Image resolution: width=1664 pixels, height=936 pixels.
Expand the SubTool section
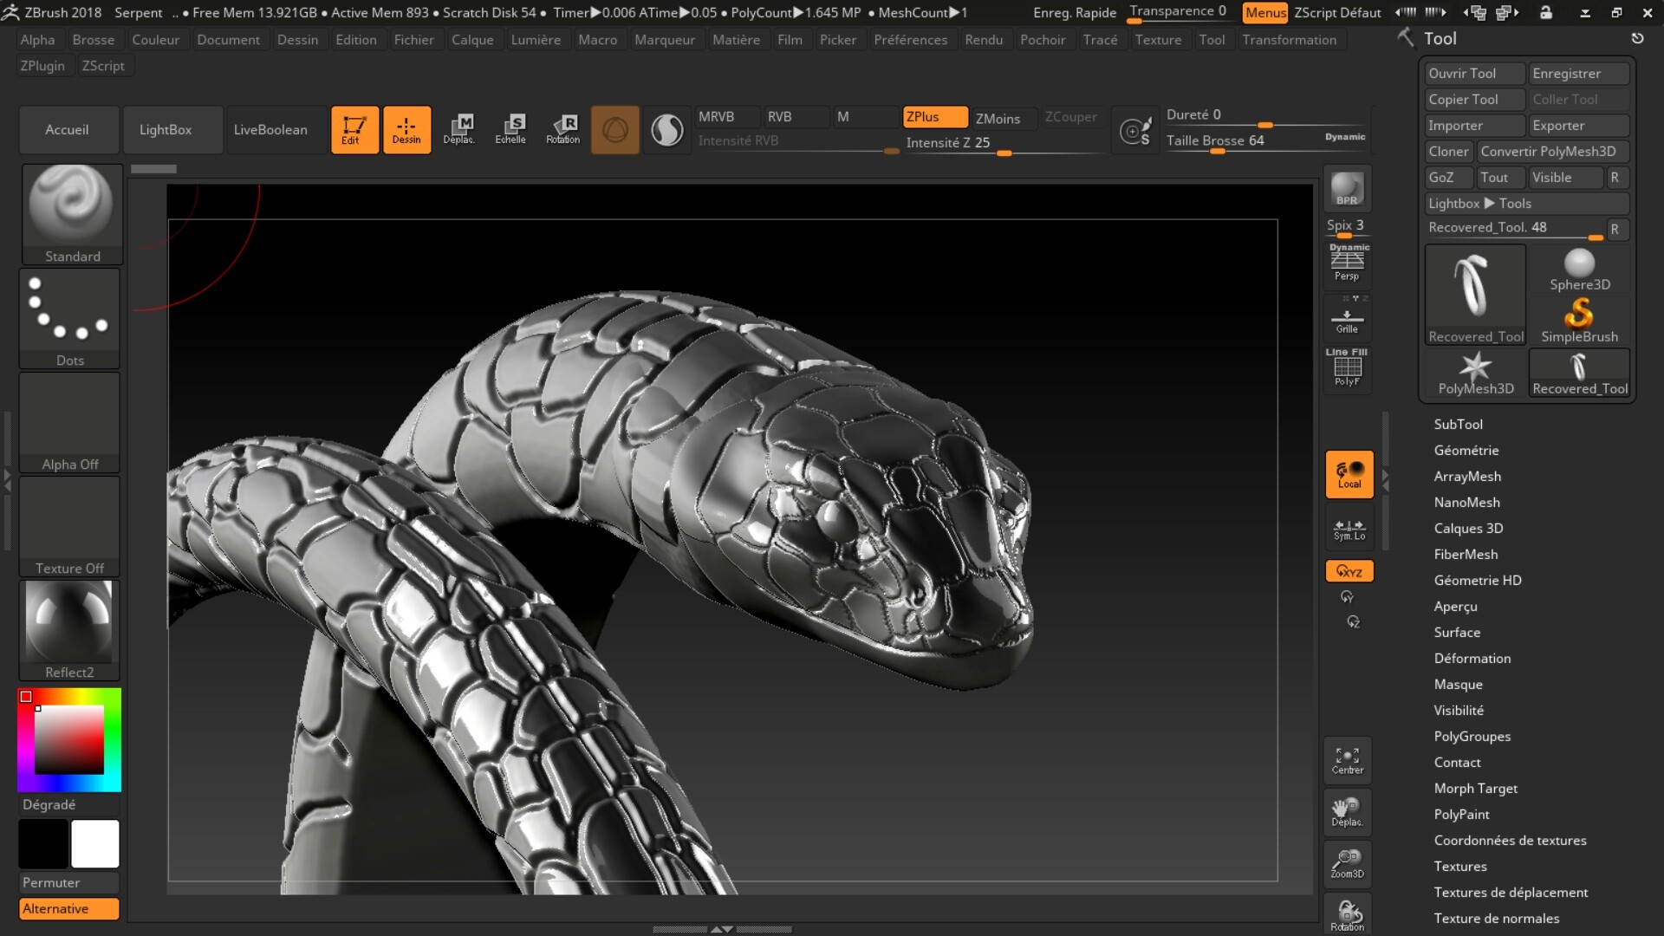pos(1459,424)
